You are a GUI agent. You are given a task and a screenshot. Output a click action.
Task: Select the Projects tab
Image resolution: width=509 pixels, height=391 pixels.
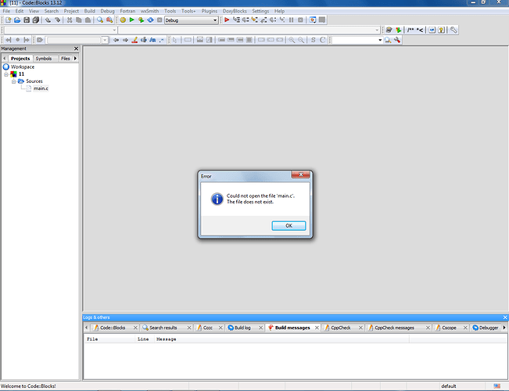20,59
